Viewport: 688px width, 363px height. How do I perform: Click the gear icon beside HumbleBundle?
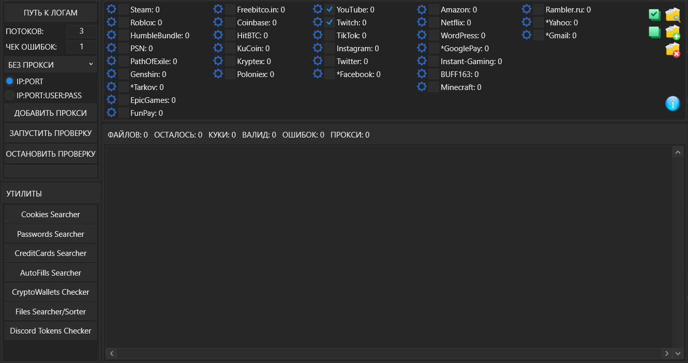(111, 35)
